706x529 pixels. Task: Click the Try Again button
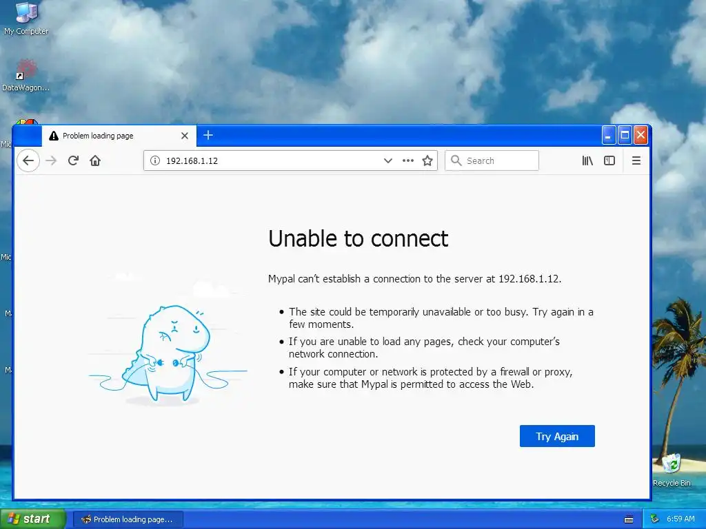(x=557, y=436)
